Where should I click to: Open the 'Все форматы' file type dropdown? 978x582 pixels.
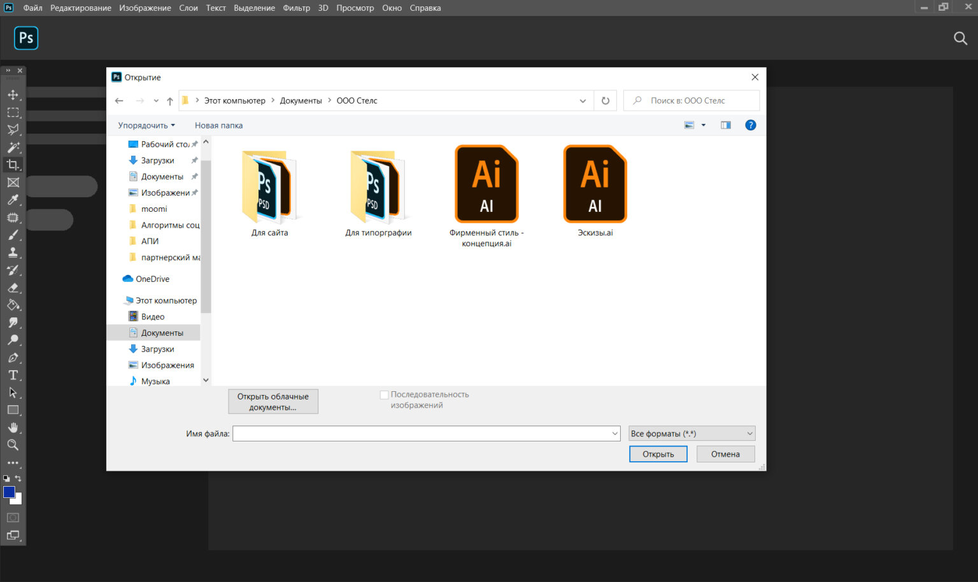pyautogui.click(x=691, y=434)
